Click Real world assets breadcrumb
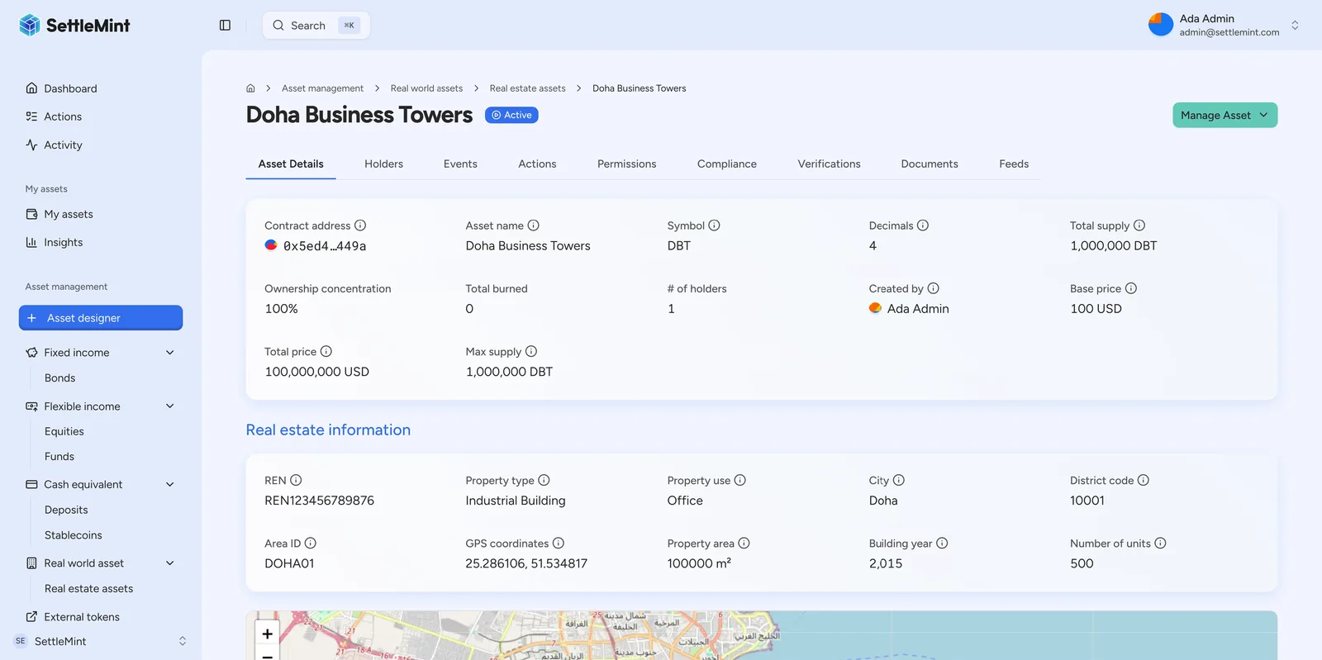Screen dimensions: 1322x660 pyautogui.click(x=426, y=88)
